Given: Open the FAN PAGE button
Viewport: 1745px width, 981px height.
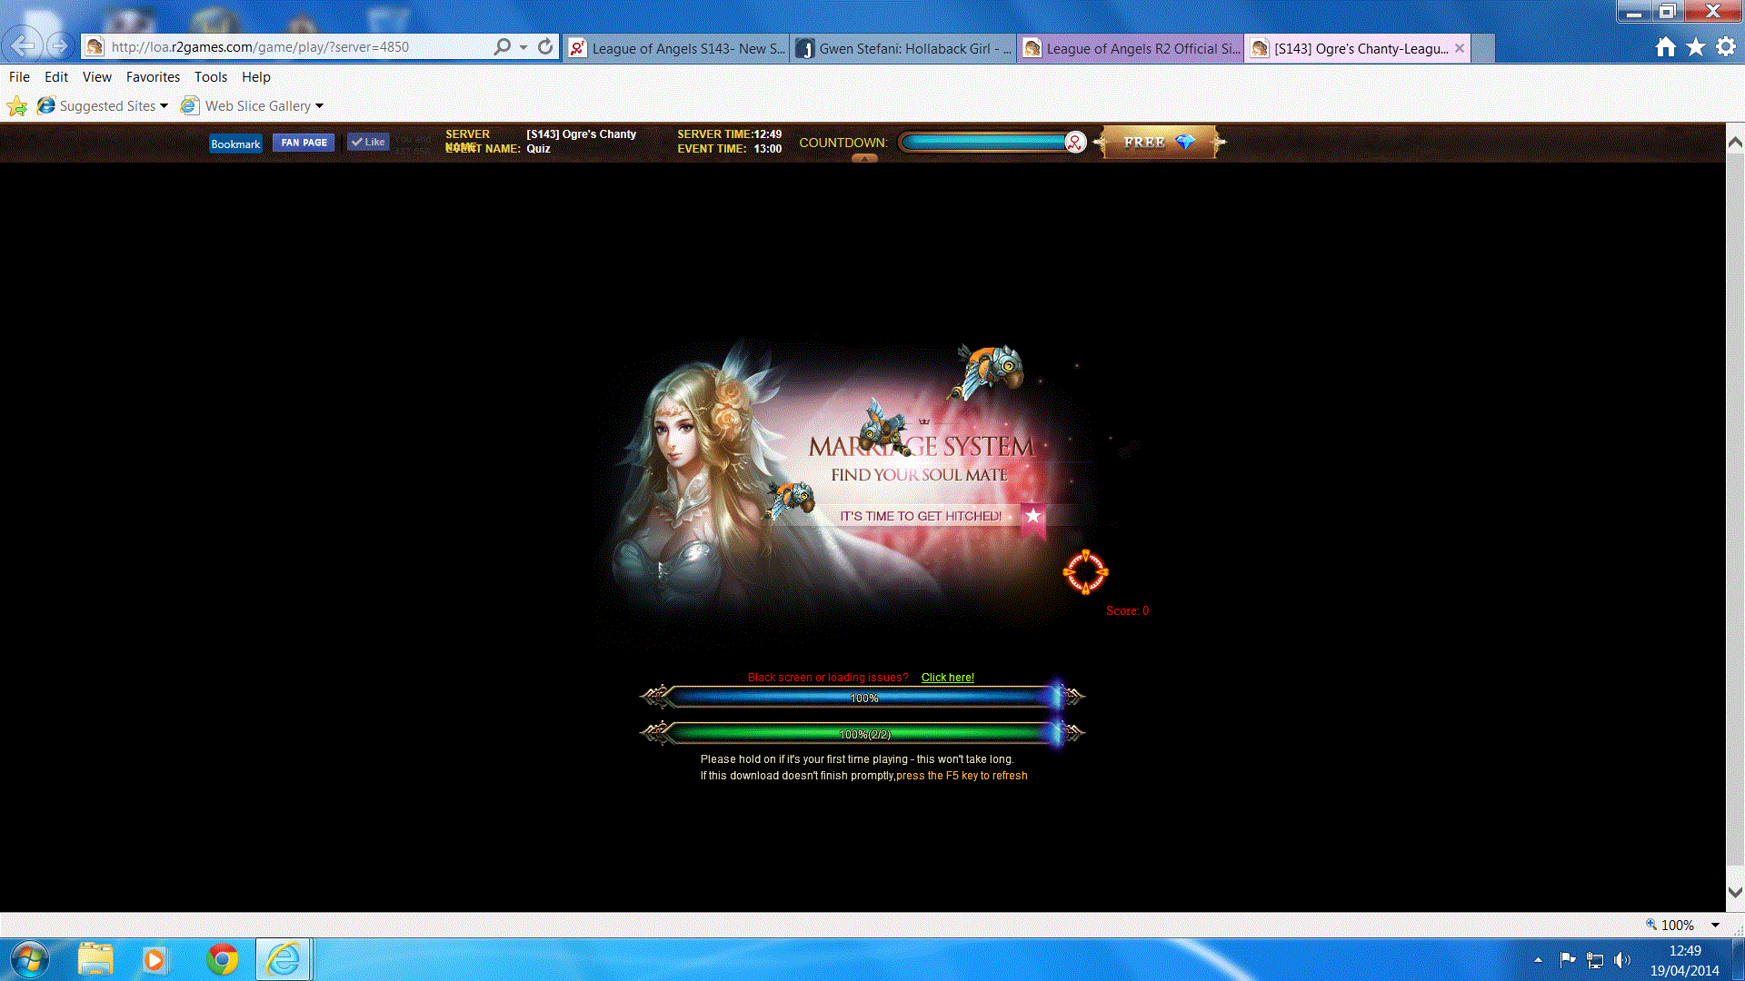Looking at the screenshot, I should [x=304, y=143].
